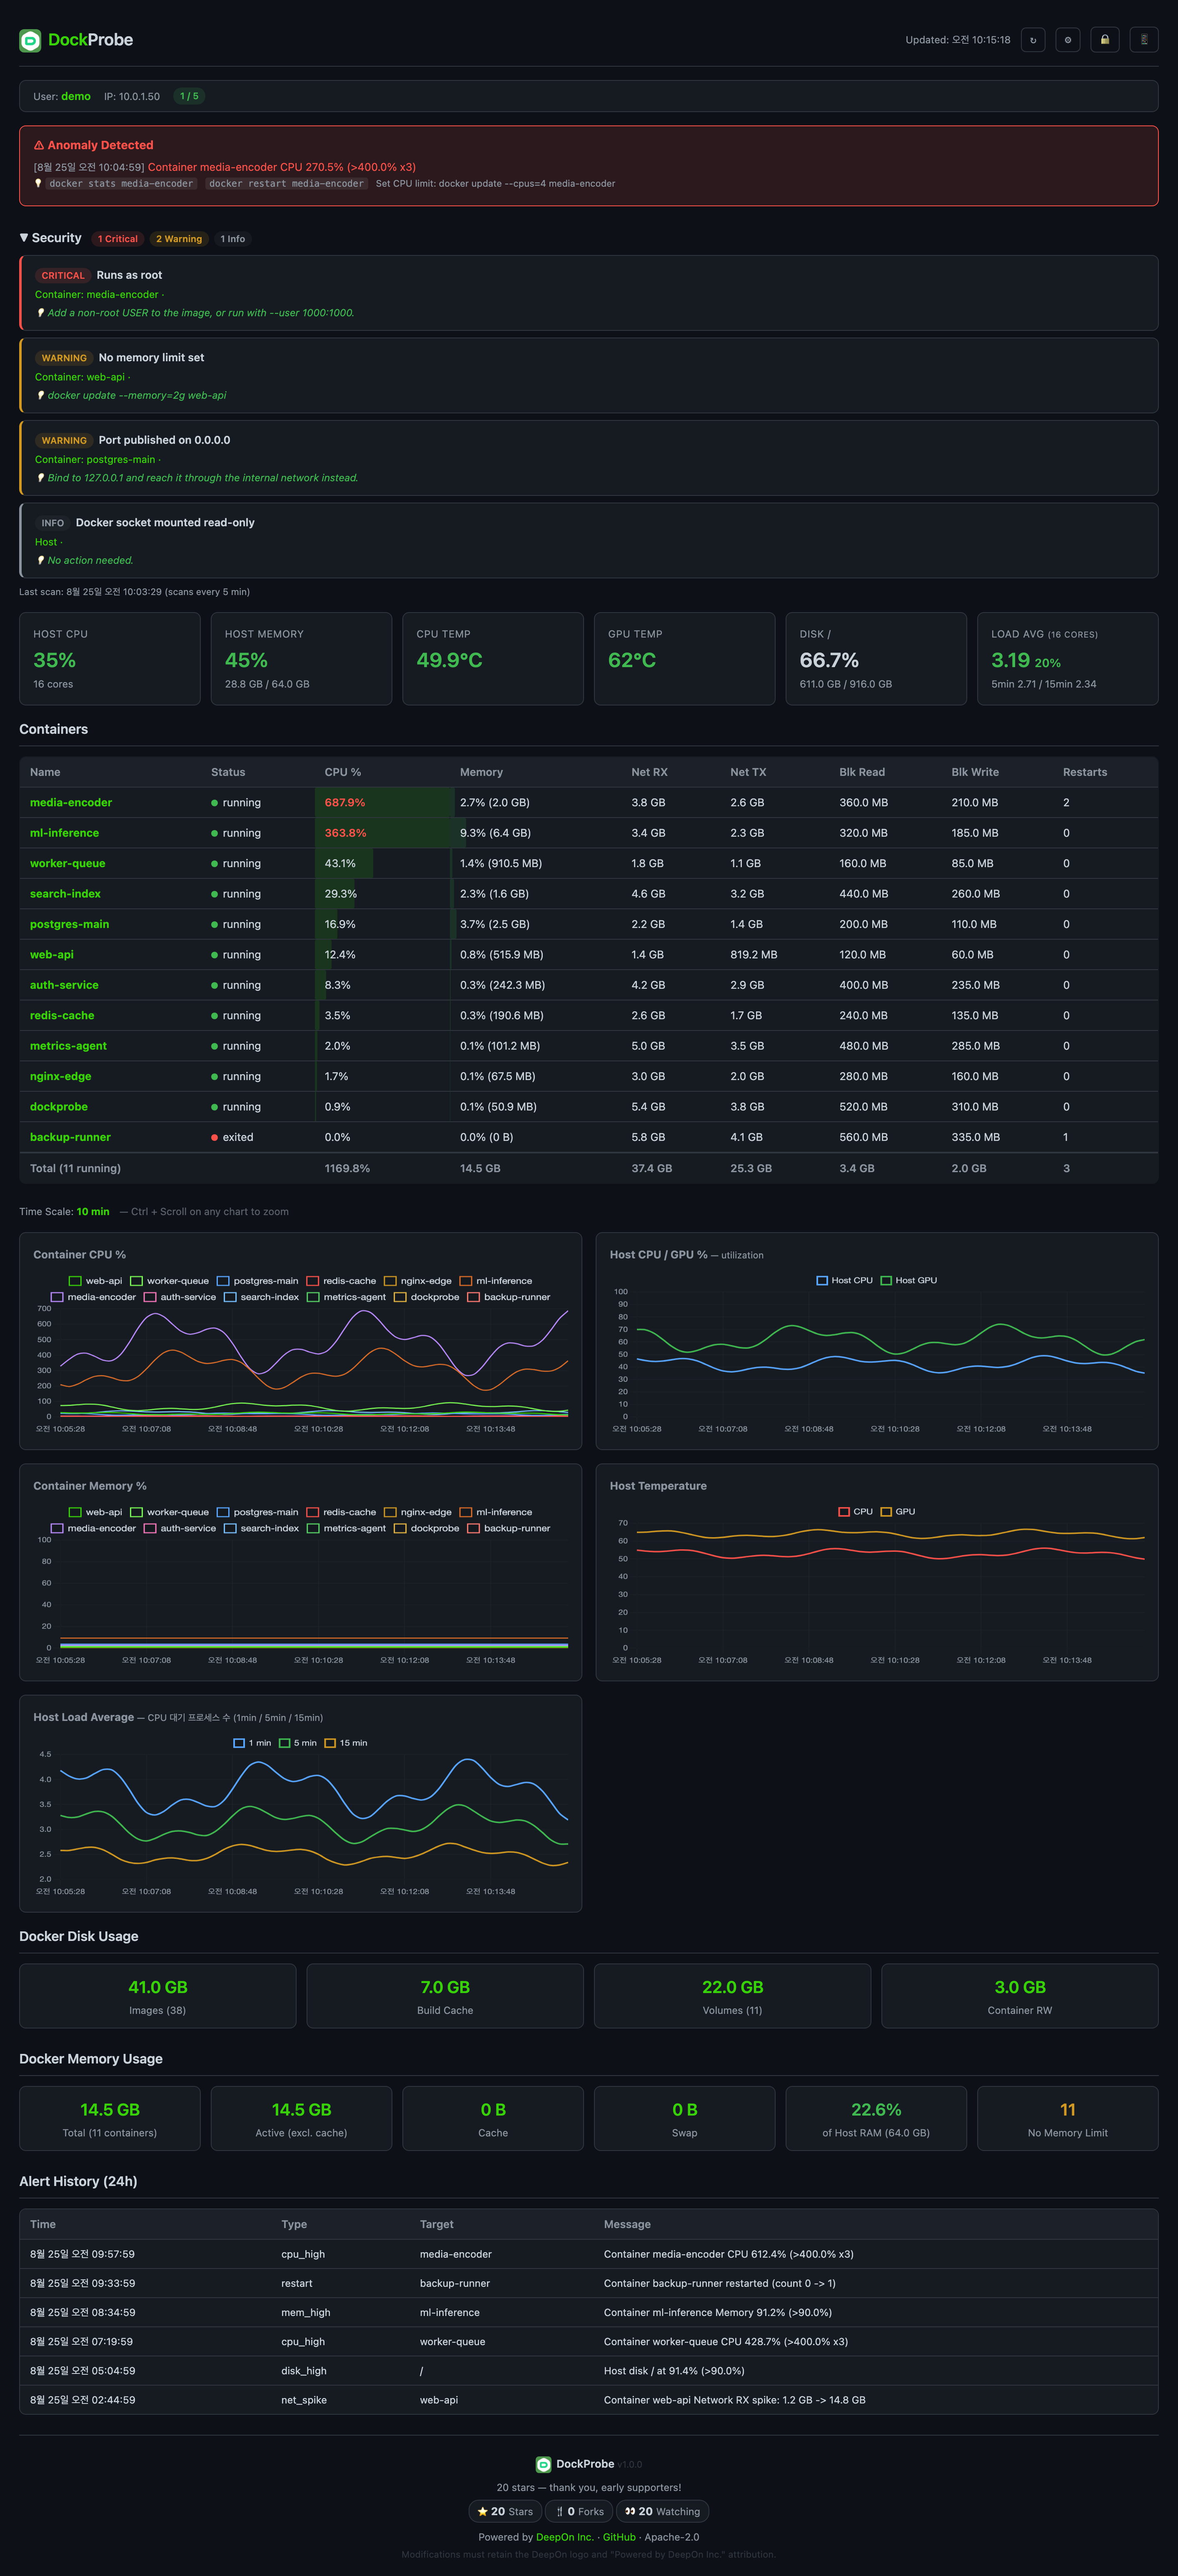Click the eyes icon on the Watching badge

pyautogui.click(x=630, y=2511)
